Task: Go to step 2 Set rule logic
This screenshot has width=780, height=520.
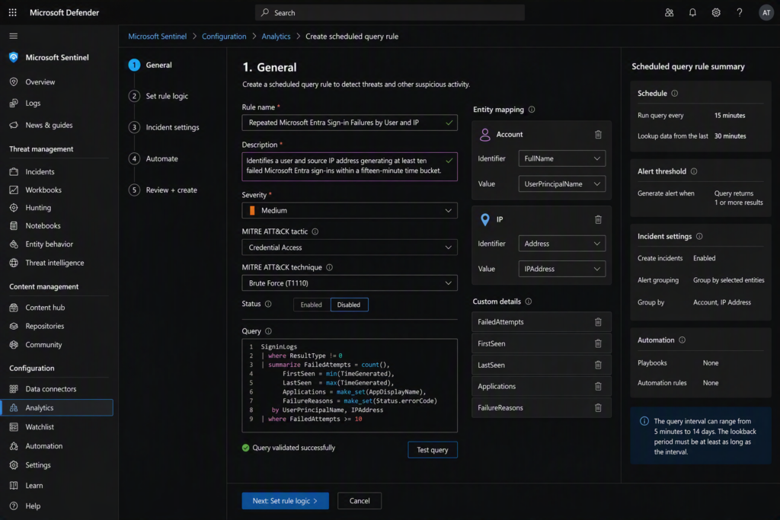Action: (158, 96)
